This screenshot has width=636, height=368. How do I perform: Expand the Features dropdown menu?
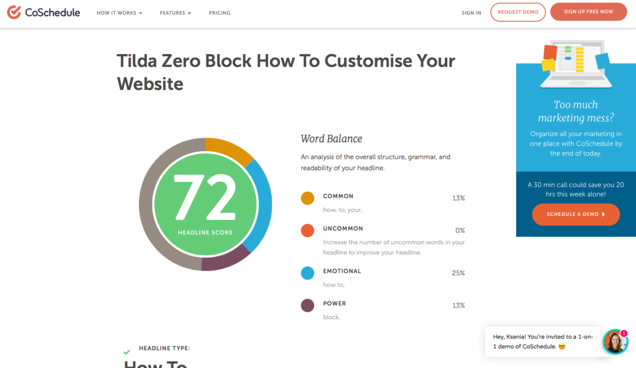tap(175, 13)
